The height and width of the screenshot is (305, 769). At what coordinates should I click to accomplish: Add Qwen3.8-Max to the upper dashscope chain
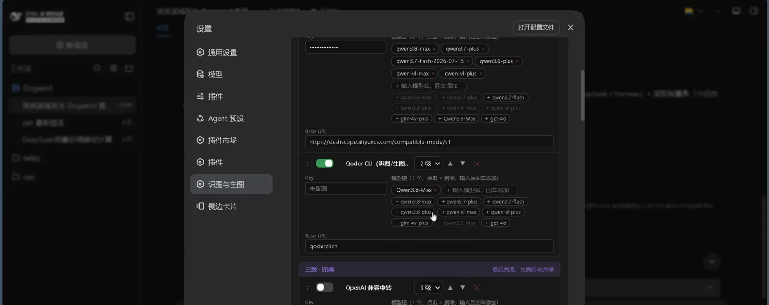457,119
